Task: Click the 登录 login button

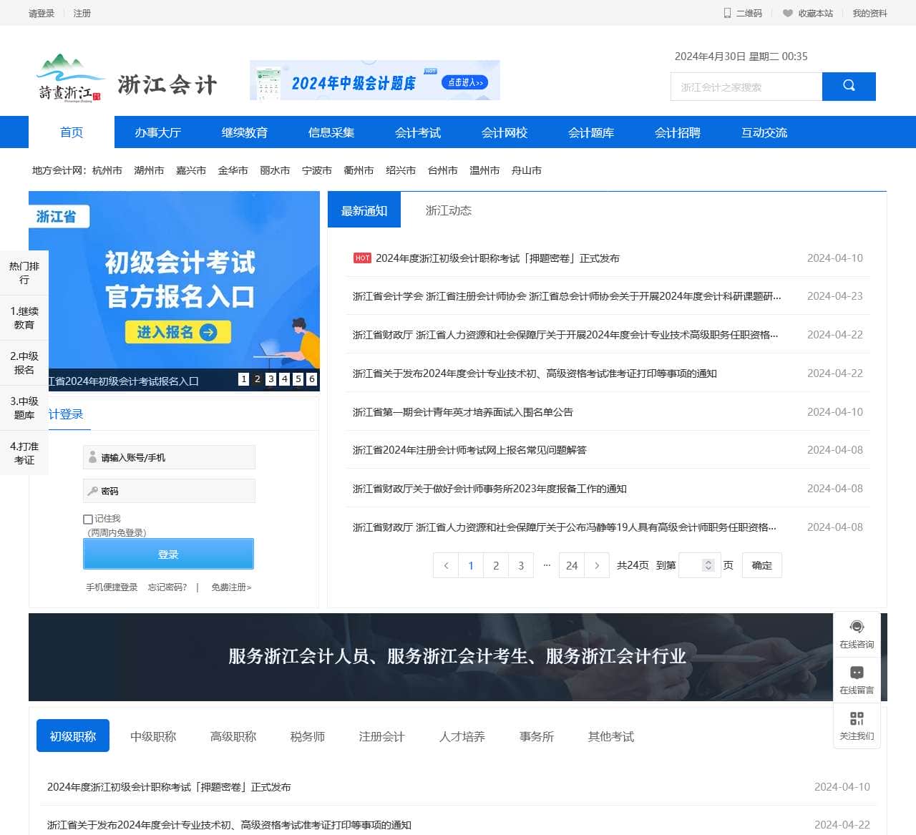Action: 168,553
